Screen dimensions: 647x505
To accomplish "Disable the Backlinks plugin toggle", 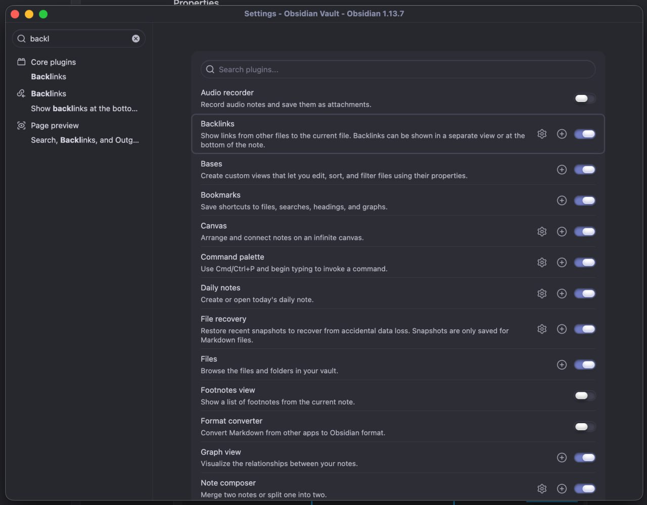I will click(585, 134).
